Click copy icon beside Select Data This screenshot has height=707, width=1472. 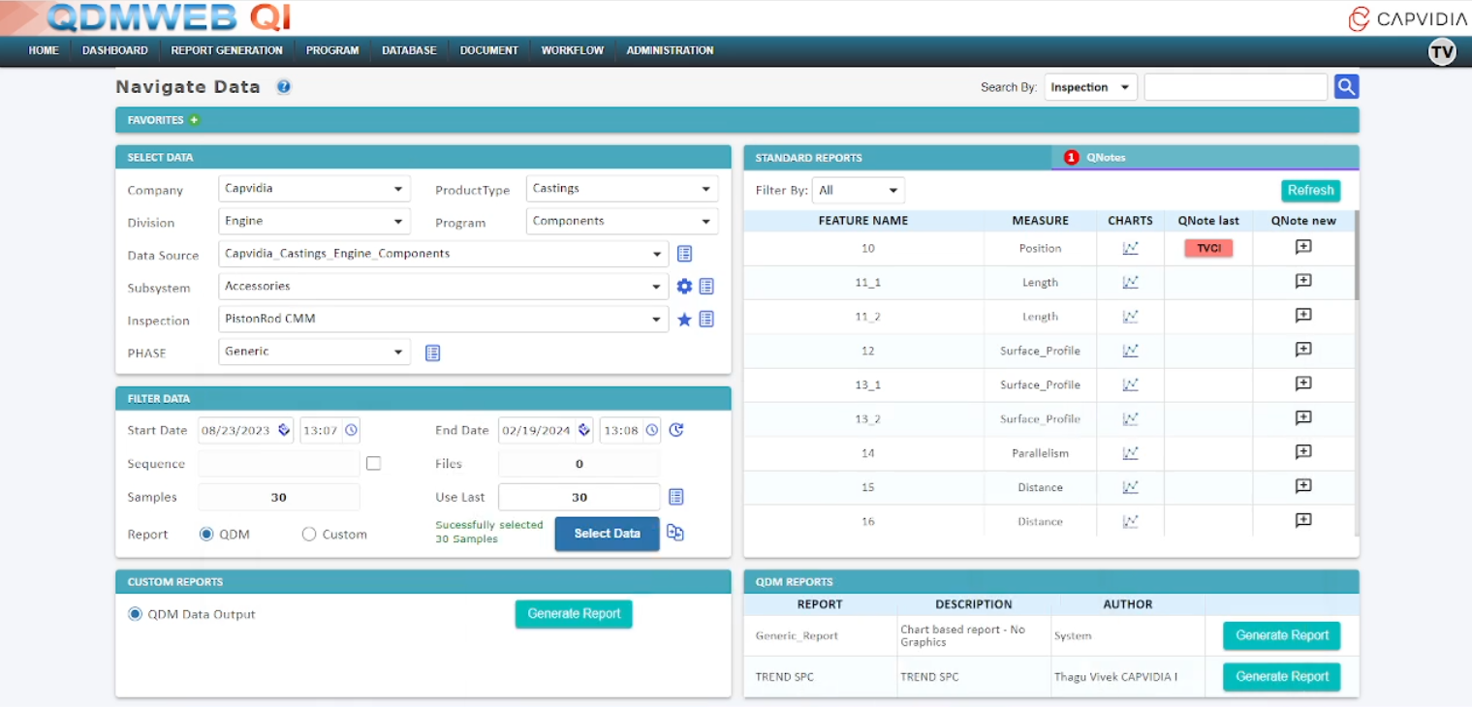[675, 533]
